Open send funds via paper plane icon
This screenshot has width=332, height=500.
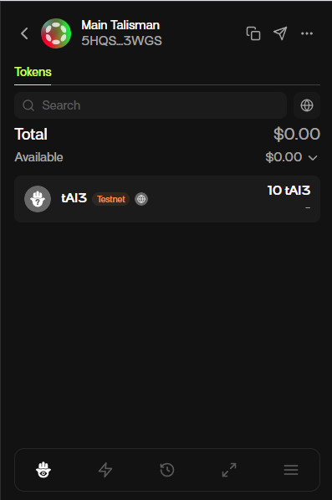(x=280, y=33)
